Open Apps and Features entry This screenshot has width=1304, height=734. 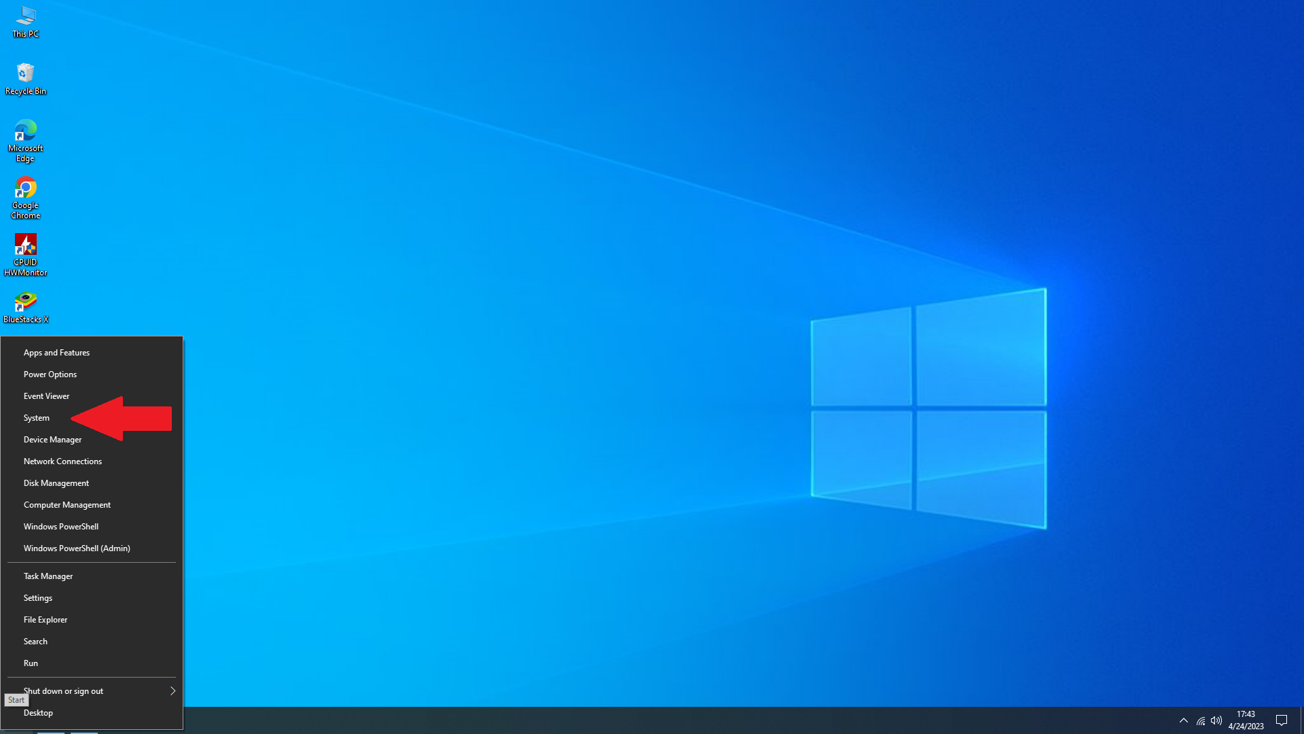click(x=56, y=353)
